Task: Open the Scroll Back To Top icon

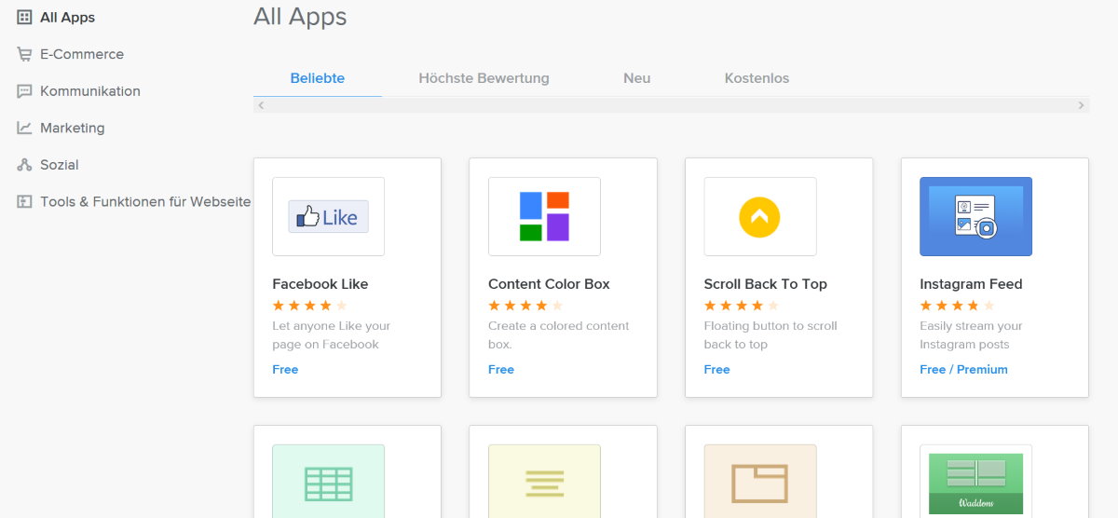Action: click(760, 216)
